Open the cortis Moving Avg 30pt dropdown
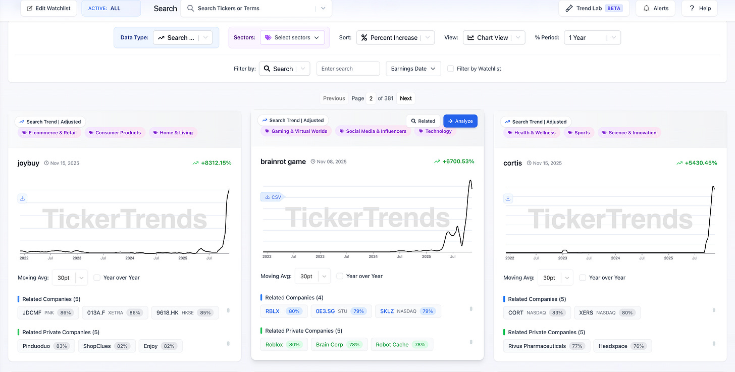 pos(555,278)
